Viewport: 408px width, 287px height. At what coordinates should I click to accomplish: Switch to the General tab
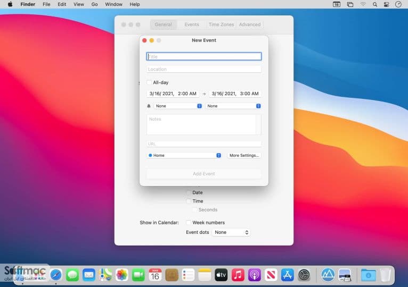163,24
